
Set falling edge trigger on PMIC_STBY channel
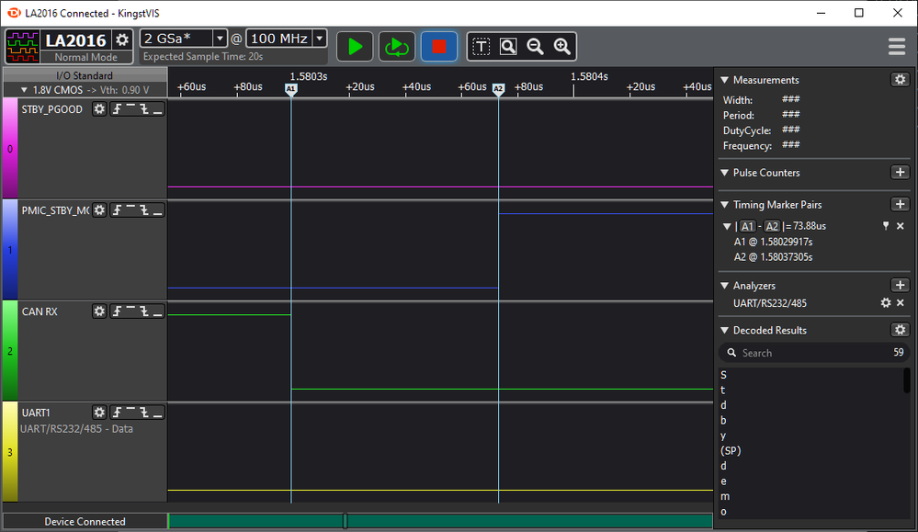click(x=144, y=210)
